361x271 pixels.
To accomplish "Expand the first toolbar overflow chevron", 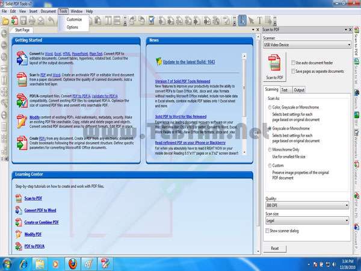I will click(125, 21).
